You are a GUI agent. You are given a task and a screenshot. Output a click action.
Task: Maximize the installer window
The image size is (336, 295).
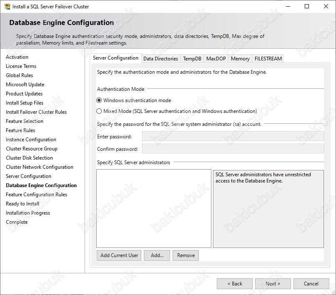point(307,6)
